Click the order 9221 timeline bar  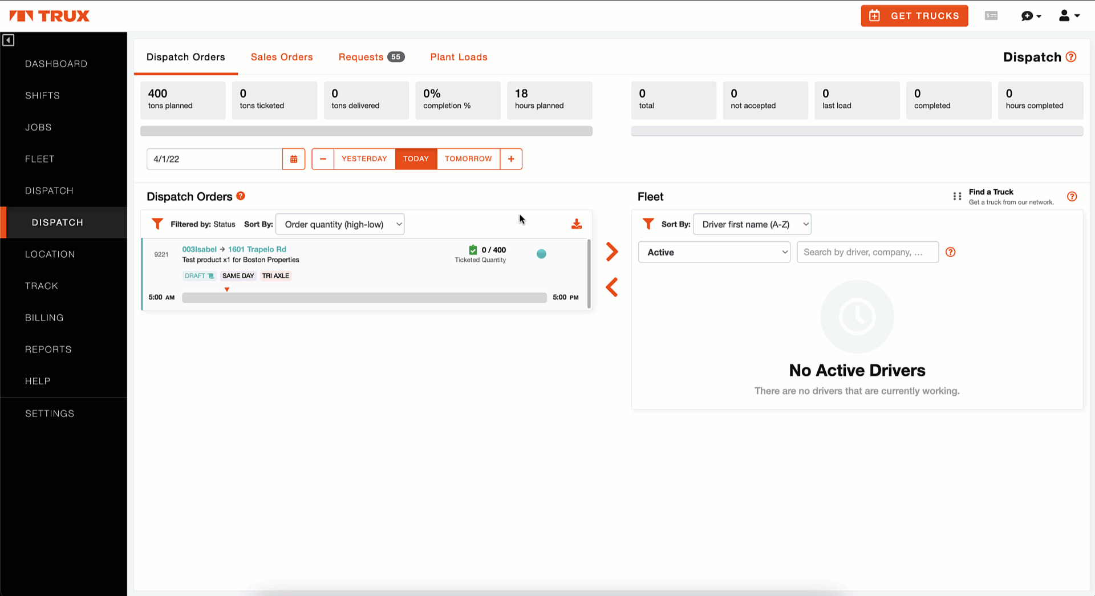click(364, 298)
